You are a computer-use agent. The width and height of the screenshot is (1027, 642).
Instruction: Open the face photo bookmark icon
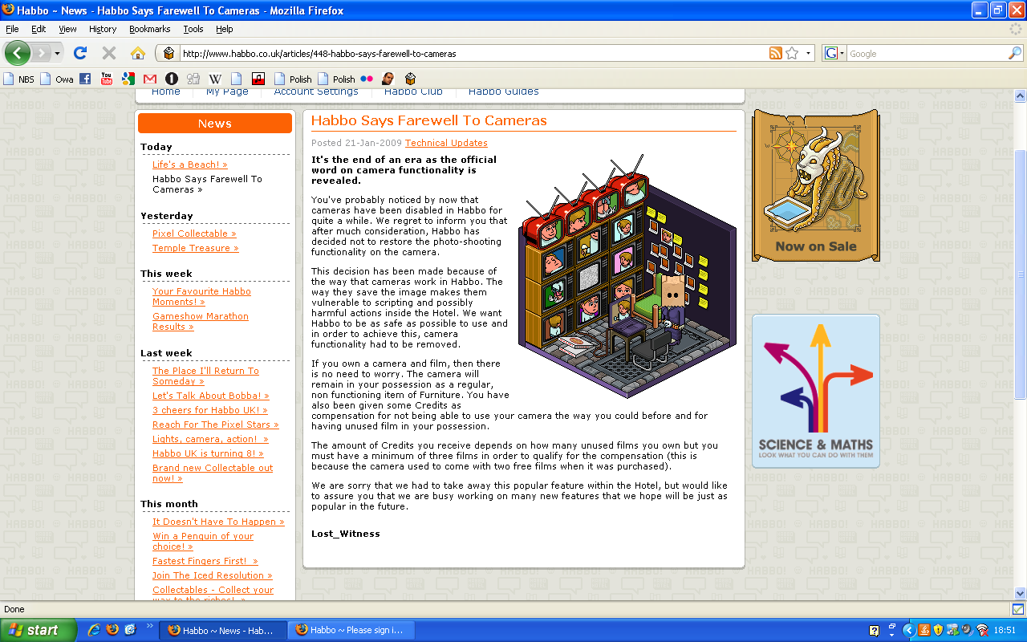coord(388,79)
